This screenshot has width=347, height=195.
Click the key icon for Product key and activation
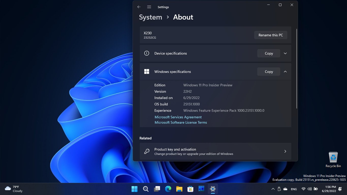pos(147,151)
